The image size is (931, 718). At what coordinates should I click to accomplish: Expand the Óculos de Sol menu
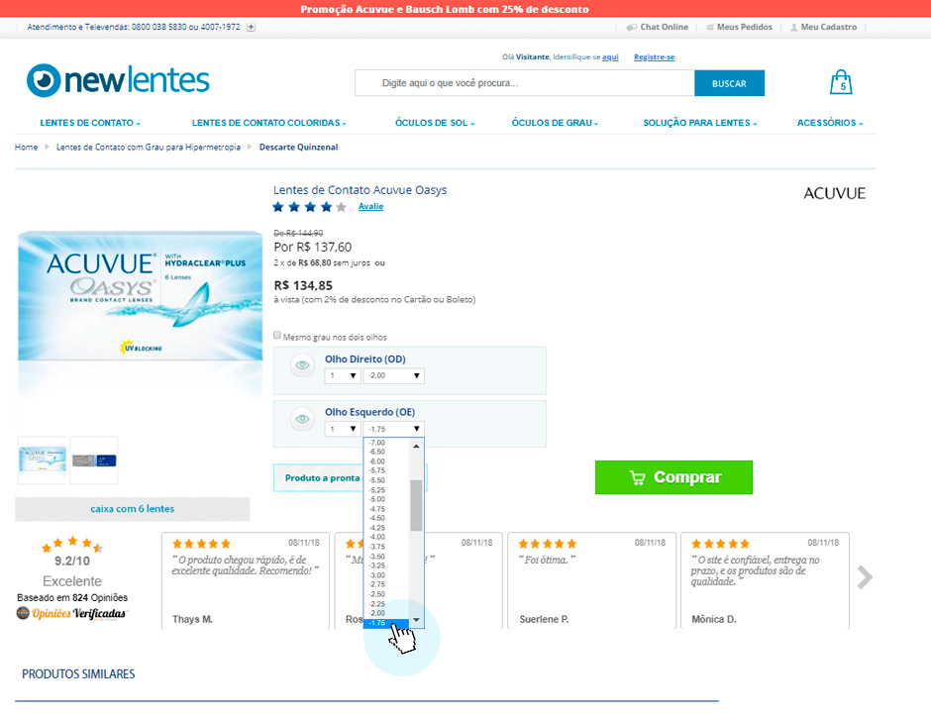435,123
